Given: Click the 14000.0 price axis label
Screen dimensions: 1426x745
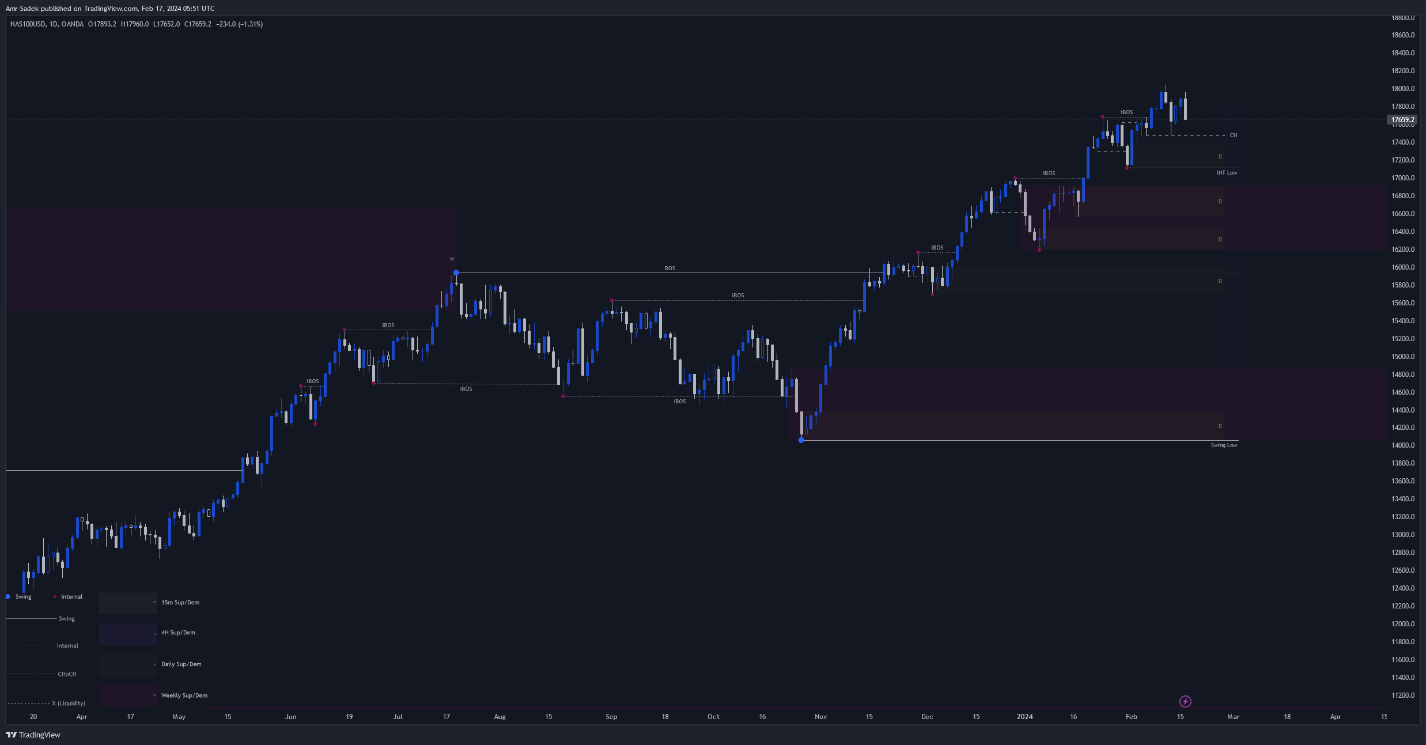Looking at the screenshot, I should [x=1403, y=445].
